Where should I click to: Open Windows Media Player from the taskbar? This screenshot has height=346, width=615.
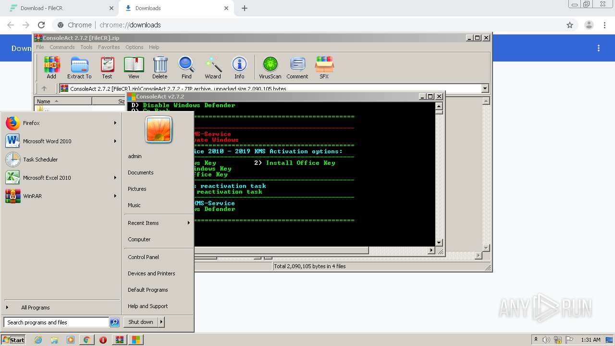tap(71, 340)
